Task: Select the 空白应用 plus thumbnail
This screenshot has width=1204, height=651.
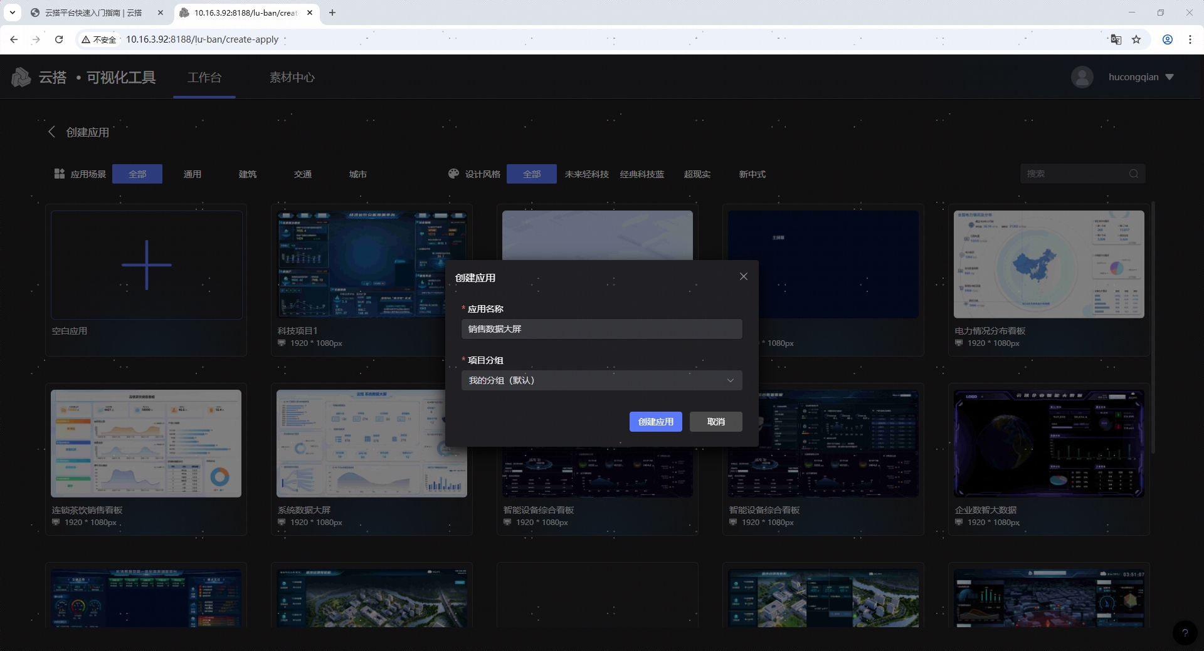Action: (x=147, y=265)
